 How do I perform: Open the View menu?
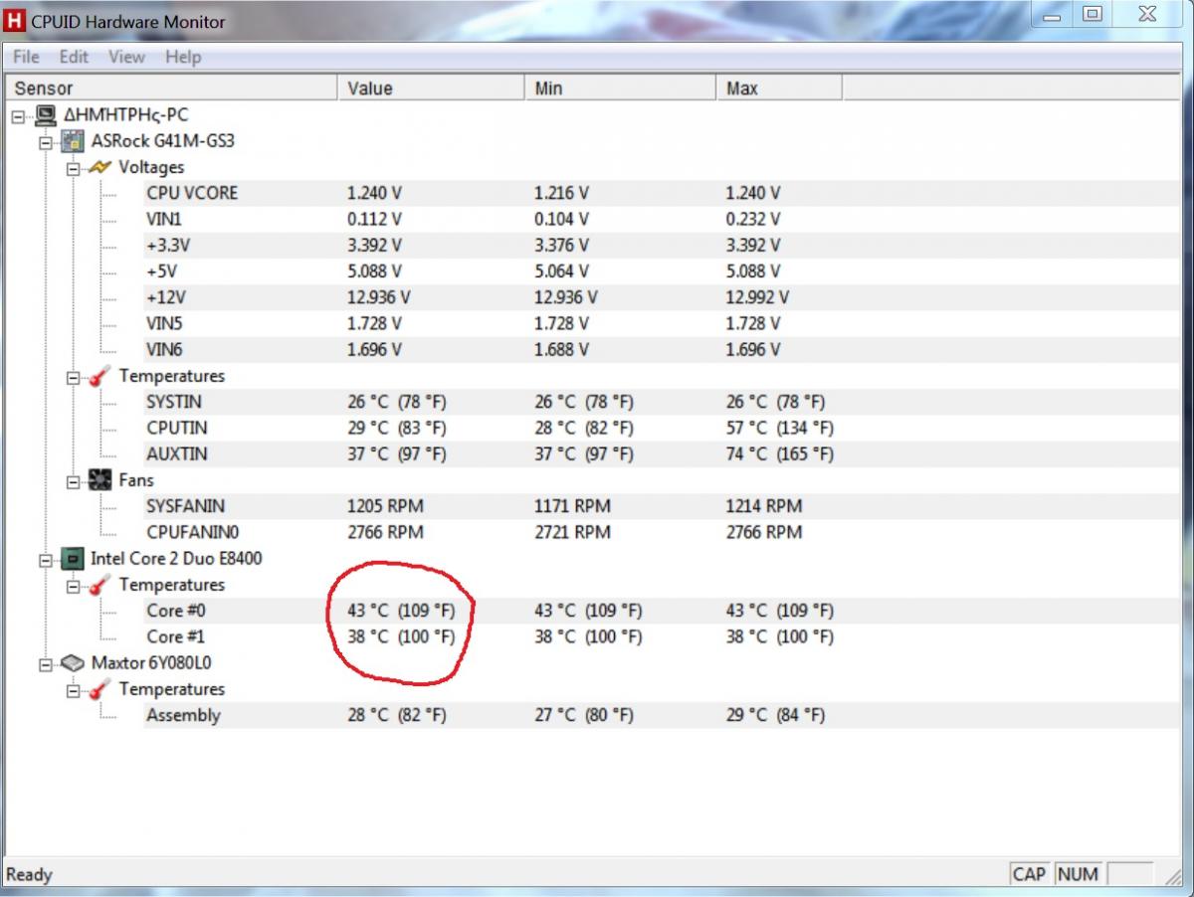126,57
